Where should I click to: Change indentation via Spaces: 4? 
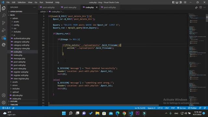(x=151, y=108)
